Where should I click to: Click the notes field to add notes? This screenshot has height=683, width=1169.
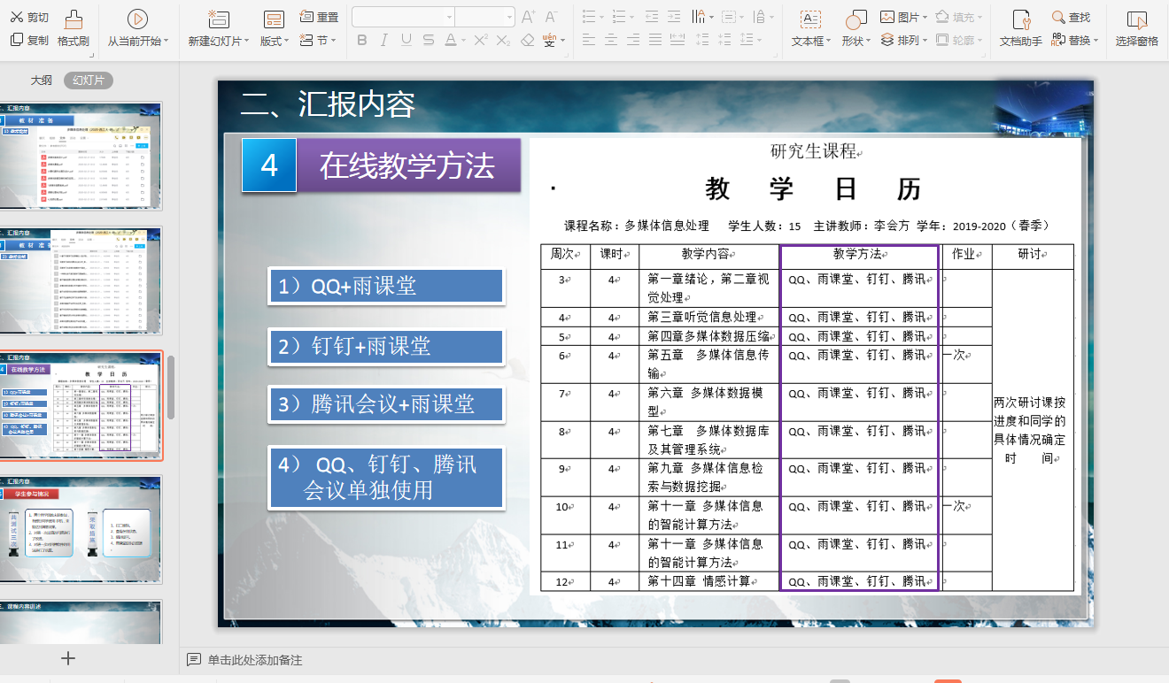(255, 660)
